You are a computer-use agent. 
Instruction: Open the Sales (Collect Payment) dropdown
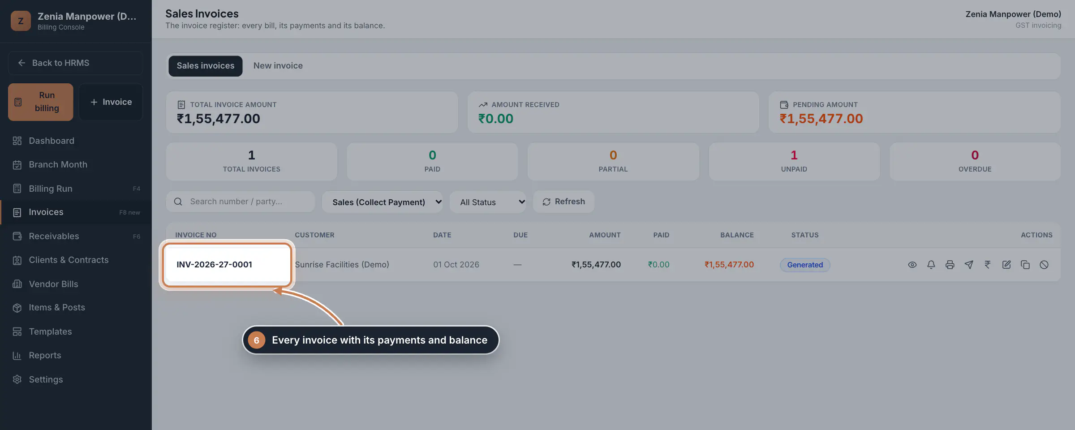pos(383,202)
